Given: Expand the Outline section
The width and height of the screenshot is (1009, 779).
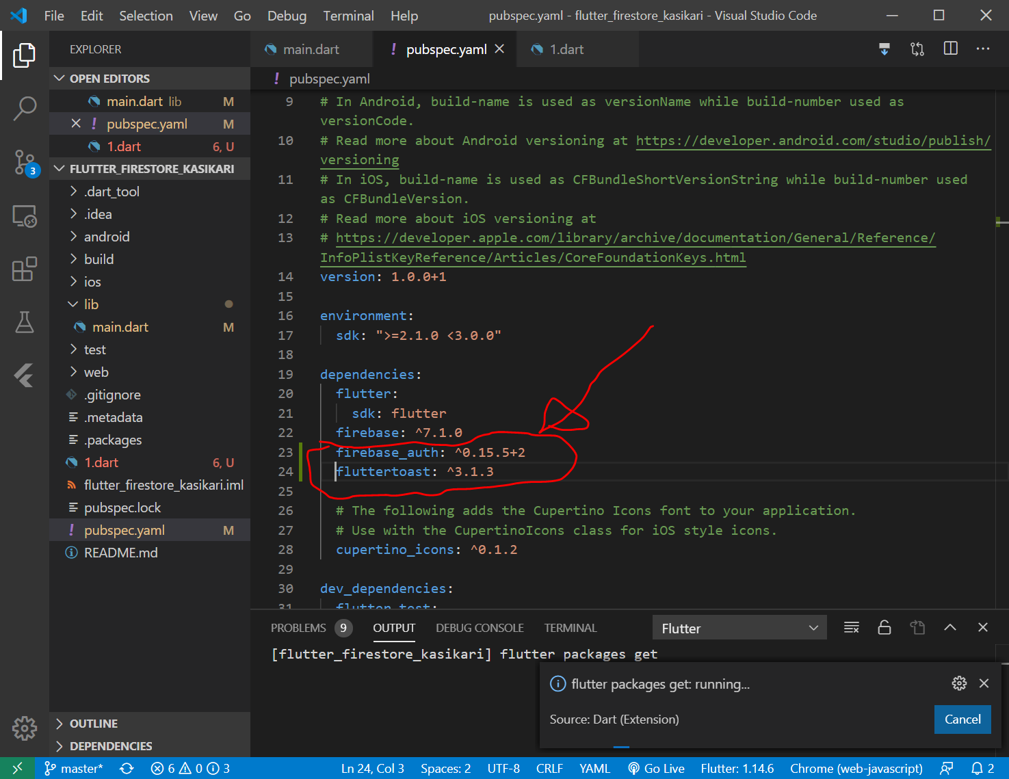Looking at the screenshot, I should [150, 724].
